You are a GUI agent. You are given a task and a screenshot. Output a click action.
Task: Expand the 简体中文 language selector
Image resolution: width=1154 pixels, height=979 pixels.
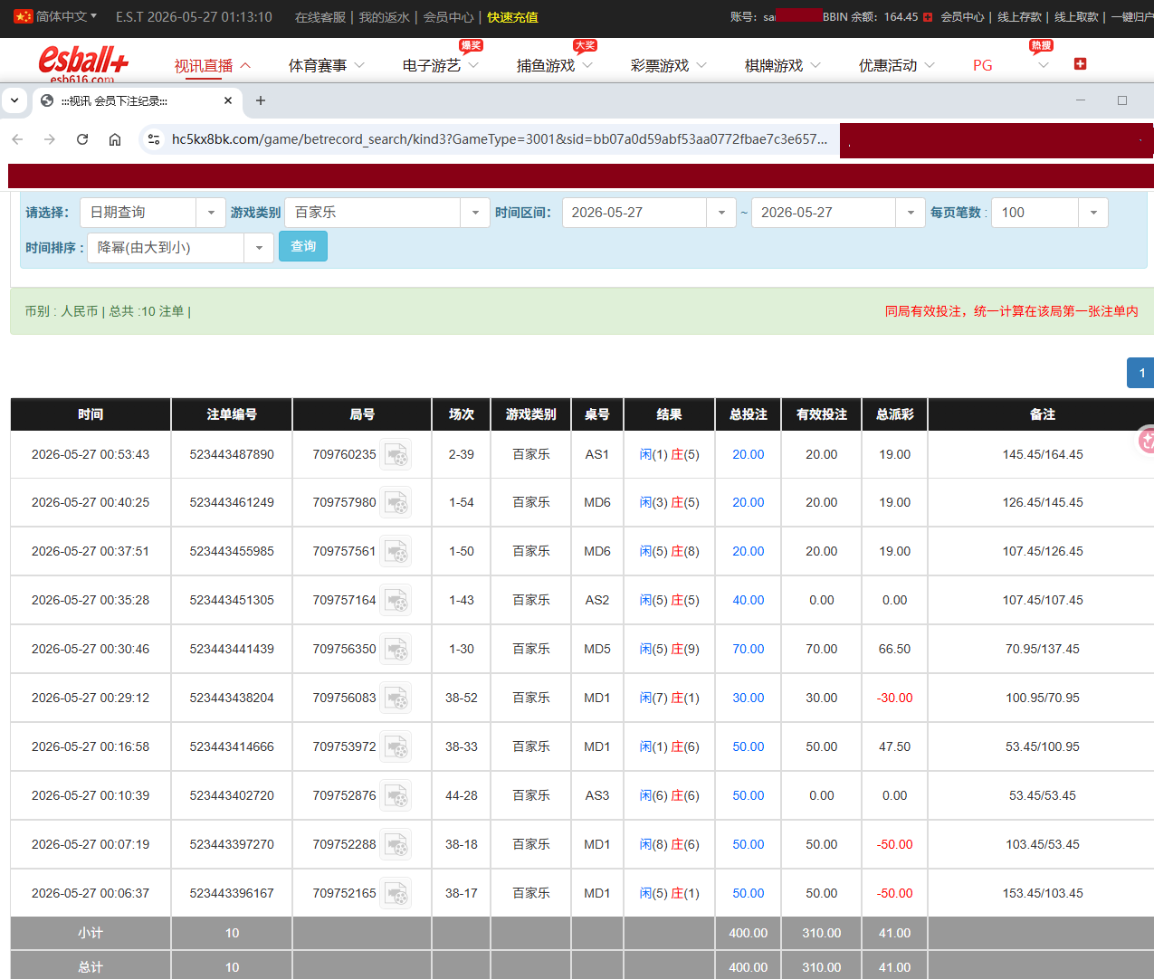[x=67, y=16]
